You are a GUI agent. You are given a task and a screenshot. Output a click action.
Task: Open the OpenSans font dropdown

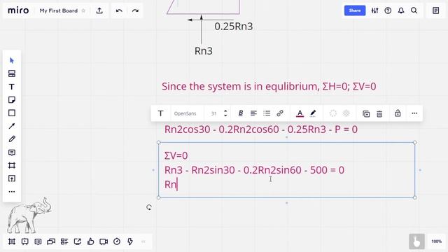(185, 113)
